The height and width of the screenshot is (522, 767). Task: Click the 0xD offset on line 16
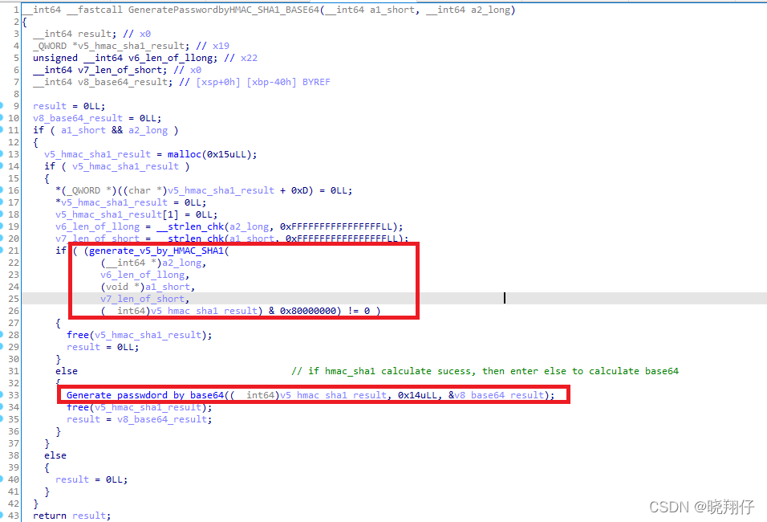pyautogui.click(x=299, y=190)
